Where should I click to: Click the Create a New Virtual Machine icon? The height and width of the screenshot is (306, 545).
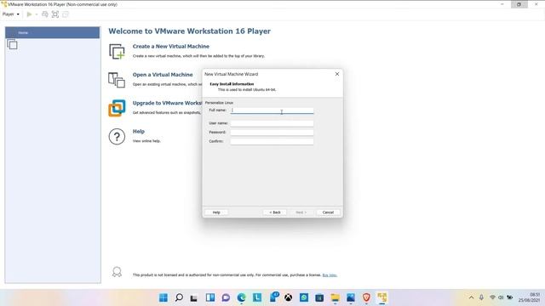coord(117,51)
